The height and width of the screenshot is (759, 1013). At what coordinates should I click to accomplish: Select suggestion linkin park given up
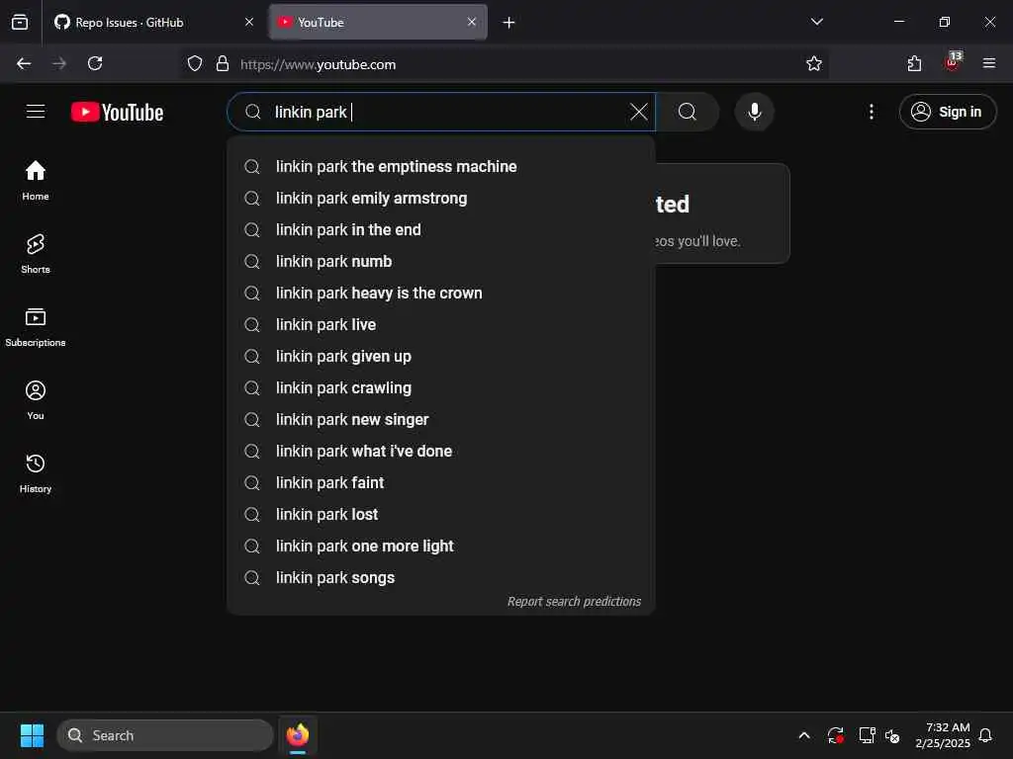click(x=441, y=356)
